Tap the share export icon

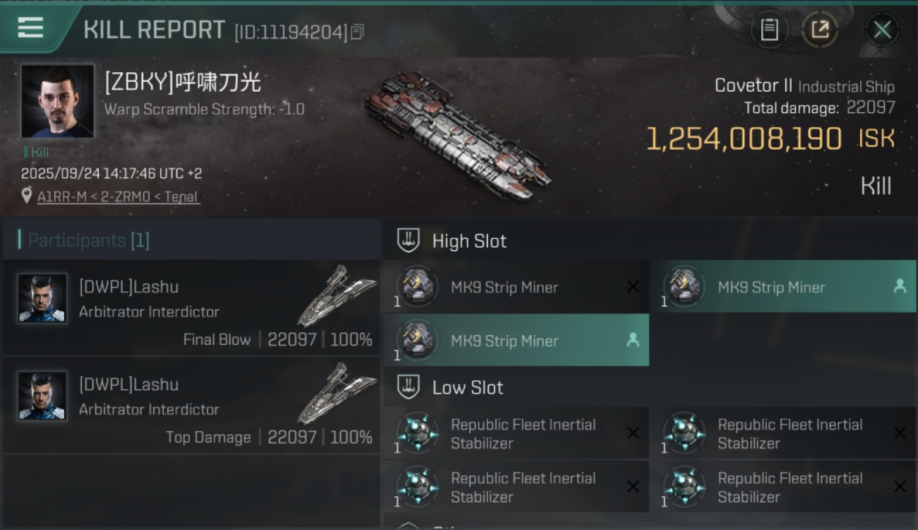(x=819, y=30)
